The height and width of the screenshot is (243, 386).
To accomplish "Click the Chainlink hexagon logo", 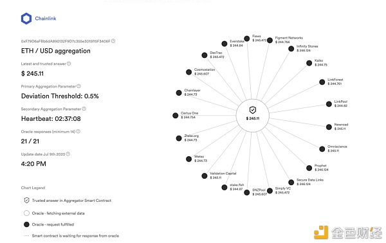I will [26, 19].
